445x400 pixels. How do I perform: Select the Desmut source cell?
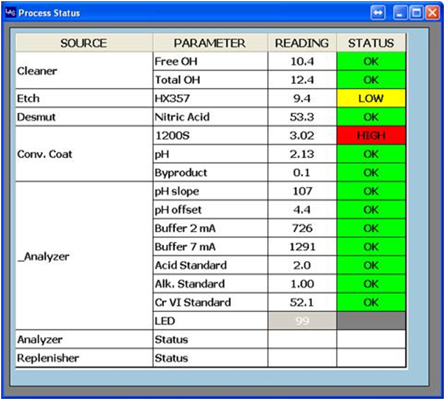(84, 117)
